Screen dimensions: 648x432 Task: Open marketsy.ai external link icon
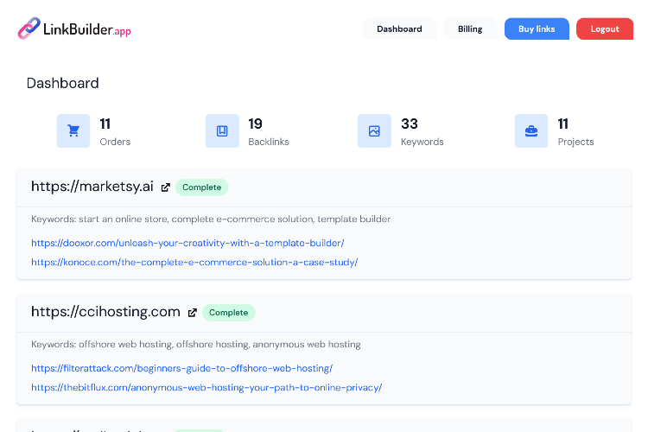pos(166,187)
